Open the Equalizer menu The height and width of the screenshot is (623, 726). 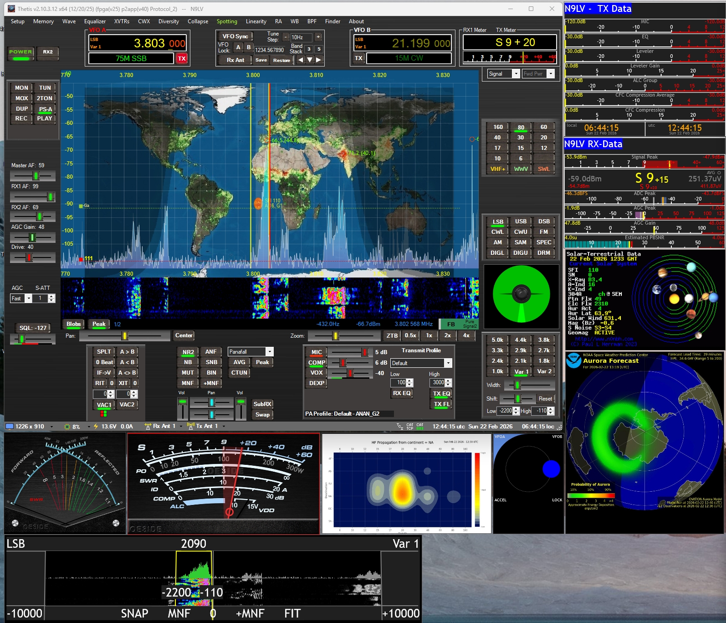click(x=95, y=21)
